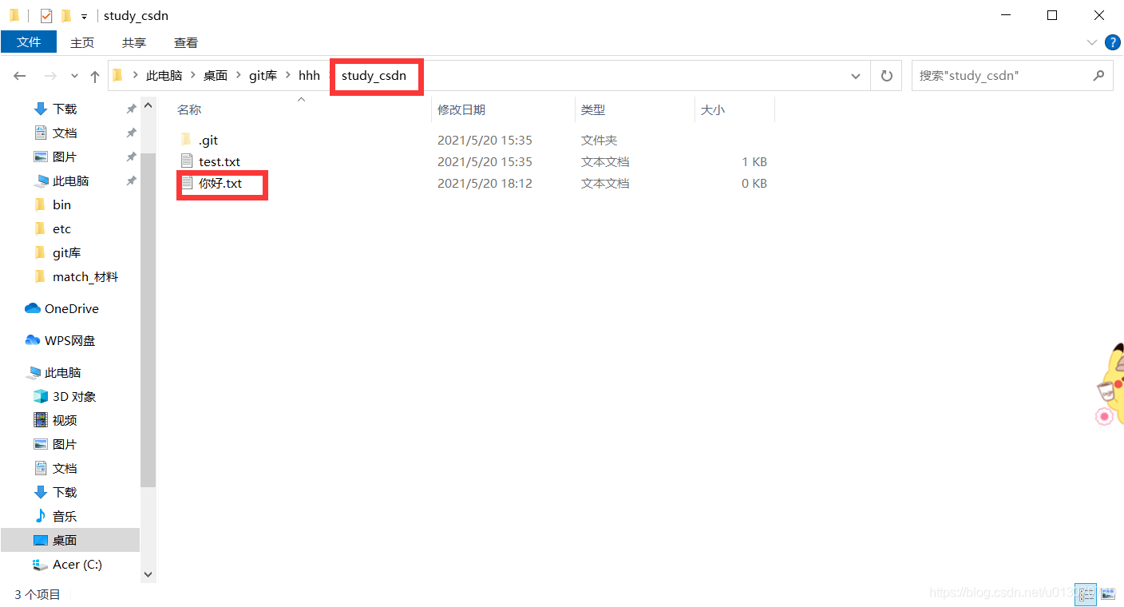Expand the ribbon with the chevron arrow

click(x=1092, y=42)
